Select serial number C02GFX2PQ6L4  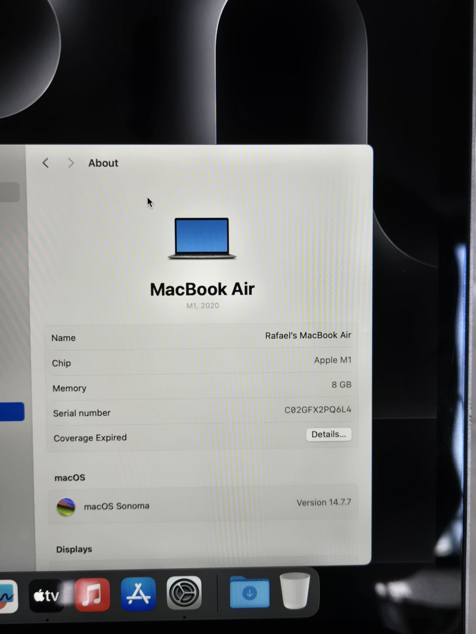click(318, 410)
